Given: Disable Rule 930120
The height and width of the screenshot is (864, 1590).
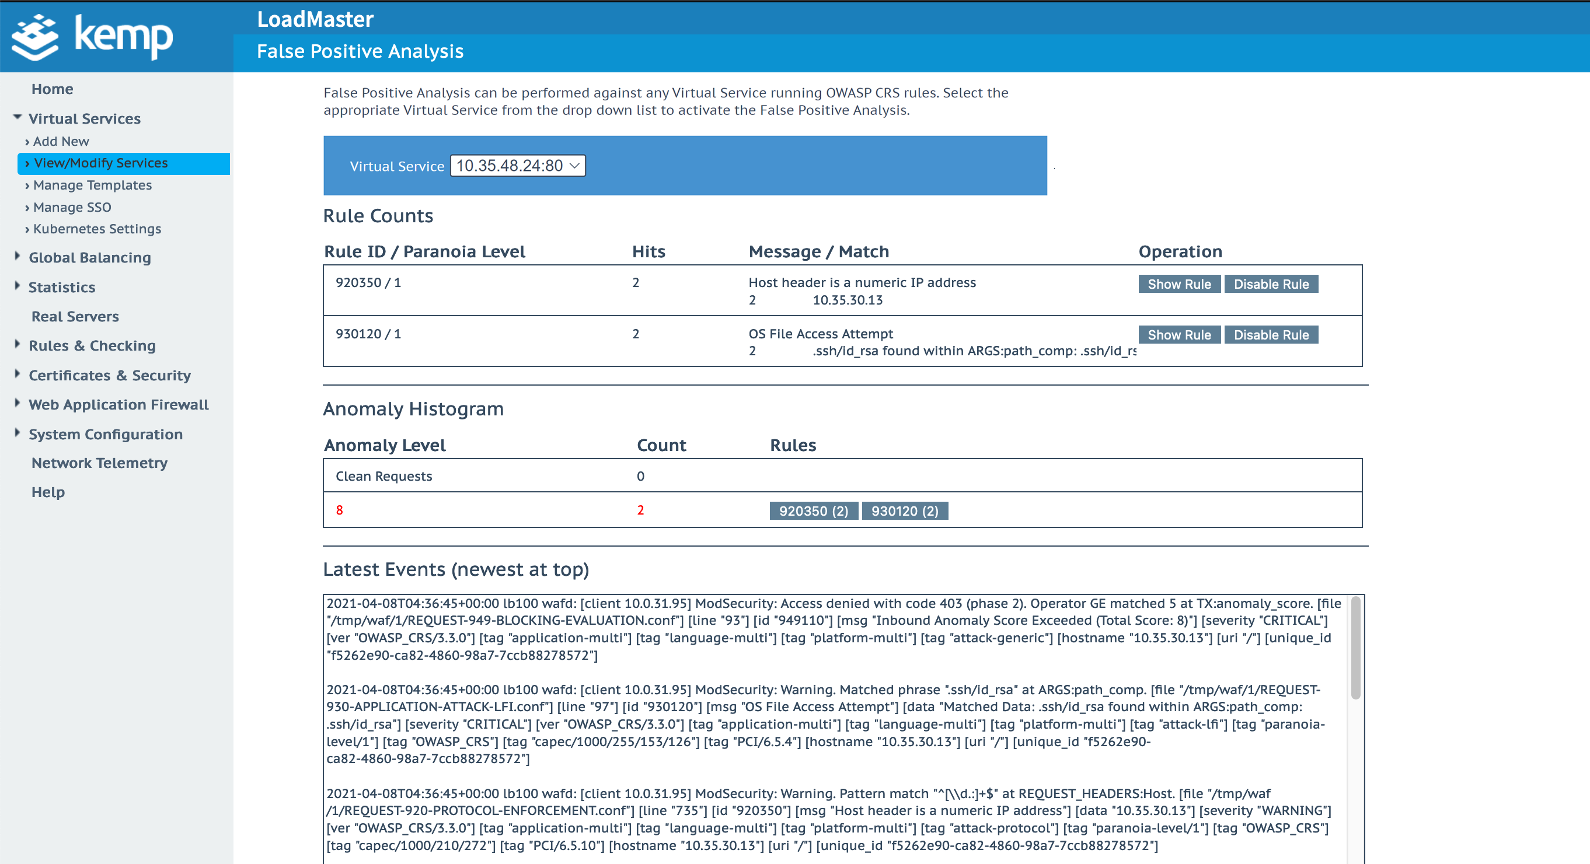Looking at the screenshot, I should (x=1271, y=335).
